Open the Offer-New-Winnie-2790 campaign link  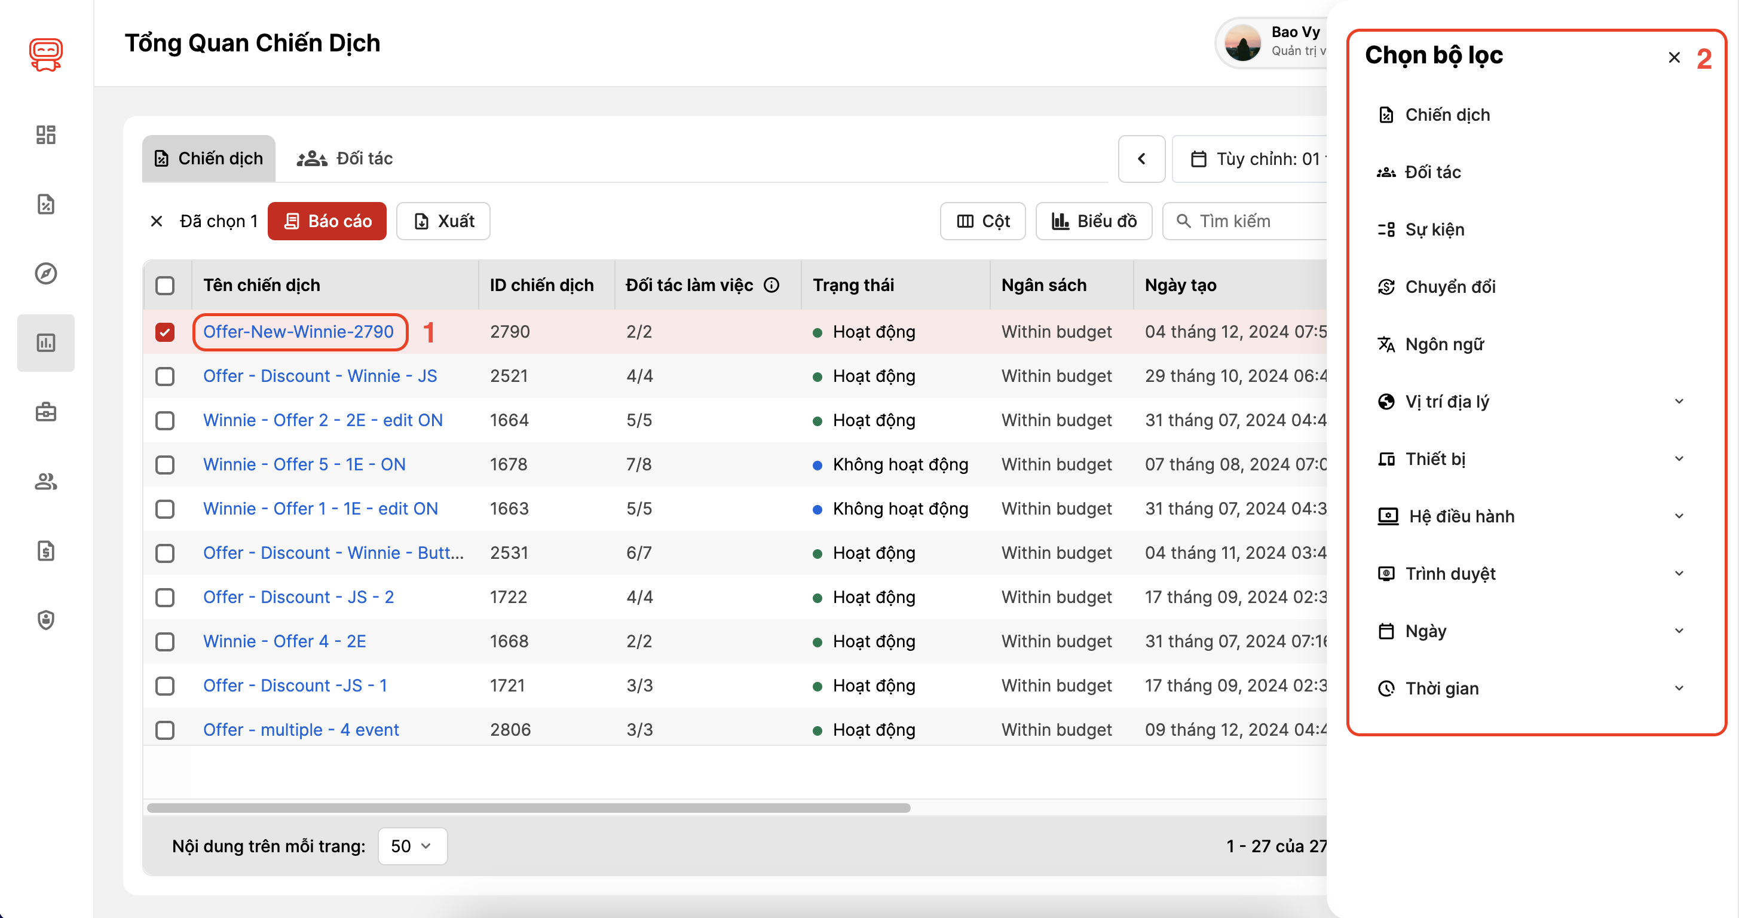[298, 332]
